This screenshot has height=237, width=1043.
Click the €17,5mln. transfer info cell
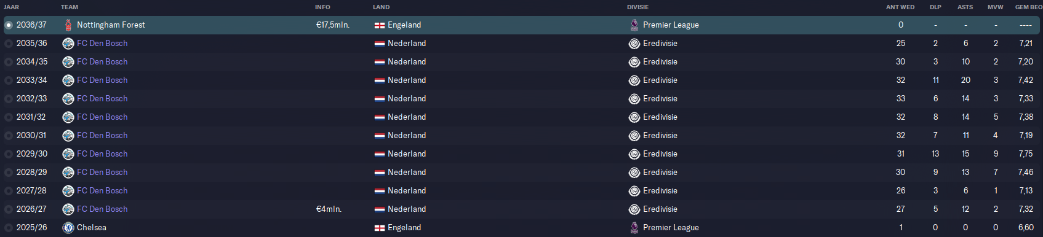point(333,25)
